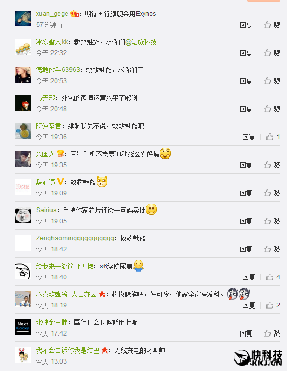Click 回复 on Zenghaominggggggggggg's comment
The width and height of the screenshot is (287, 371).
coord(246,249)
